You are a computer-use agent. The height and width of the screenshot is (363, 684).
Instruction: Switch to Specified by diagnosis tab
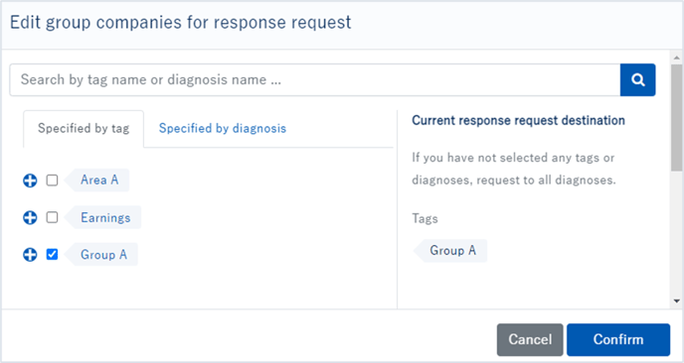pyautogui.click(x=223, y=128)
